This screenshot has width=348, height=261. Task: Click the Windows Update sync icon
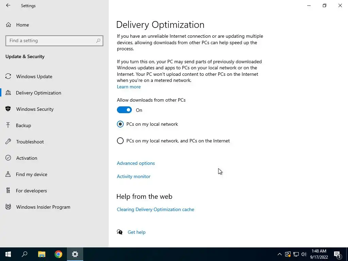click(8, 76)
